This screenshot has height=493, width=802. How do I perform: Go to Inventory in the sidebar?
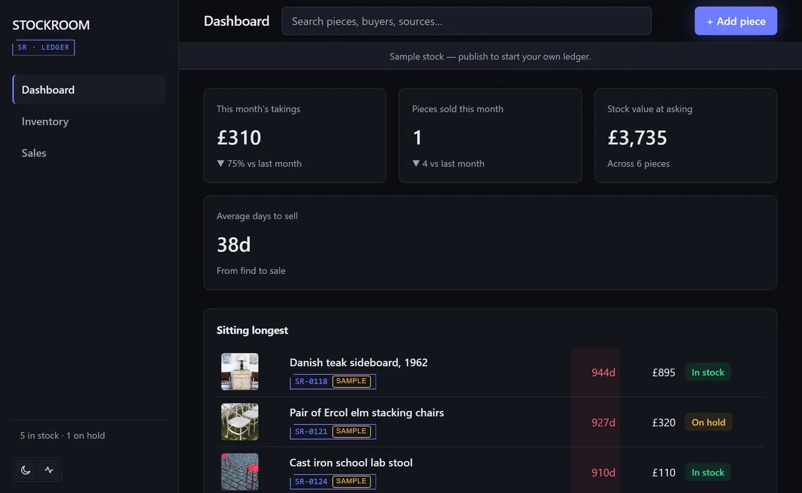(89, 122)
